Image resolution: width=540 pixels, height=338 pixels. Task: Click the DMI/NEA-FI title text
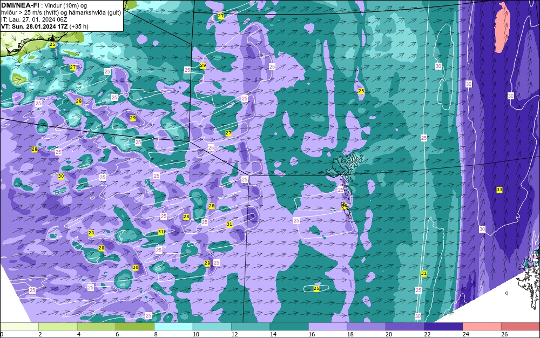pyautogui.click(x=20, y=5)
